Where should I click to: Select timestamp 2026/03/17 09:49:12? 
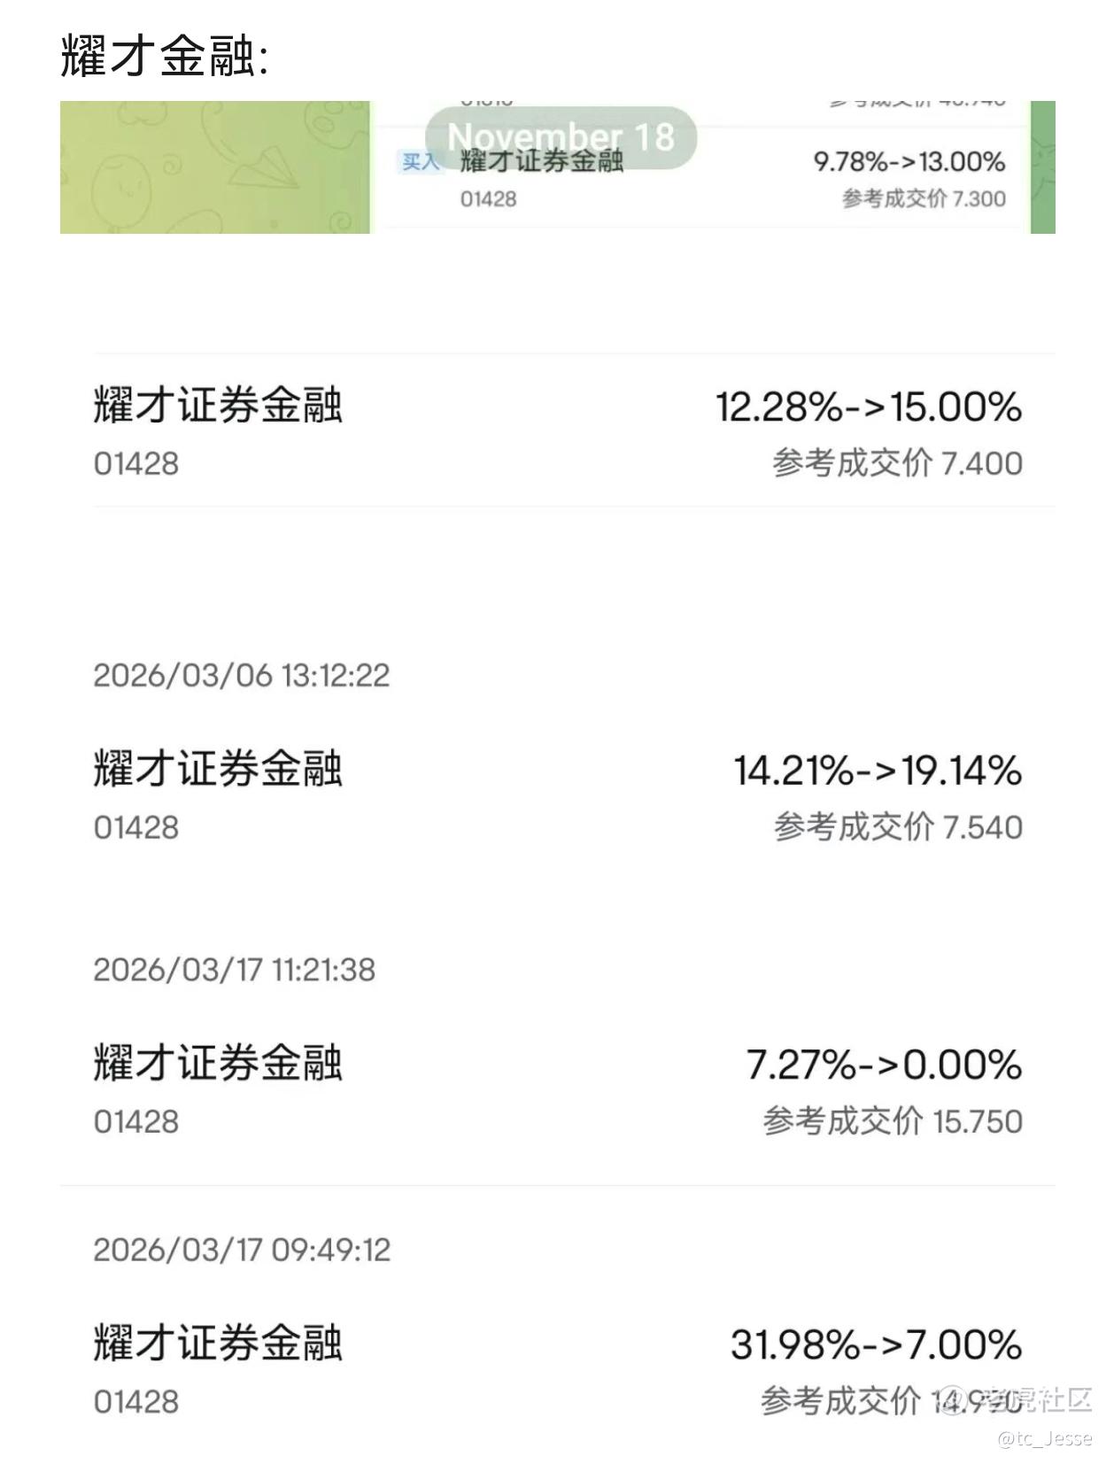pyautogui.click(x=242, y=1251)
